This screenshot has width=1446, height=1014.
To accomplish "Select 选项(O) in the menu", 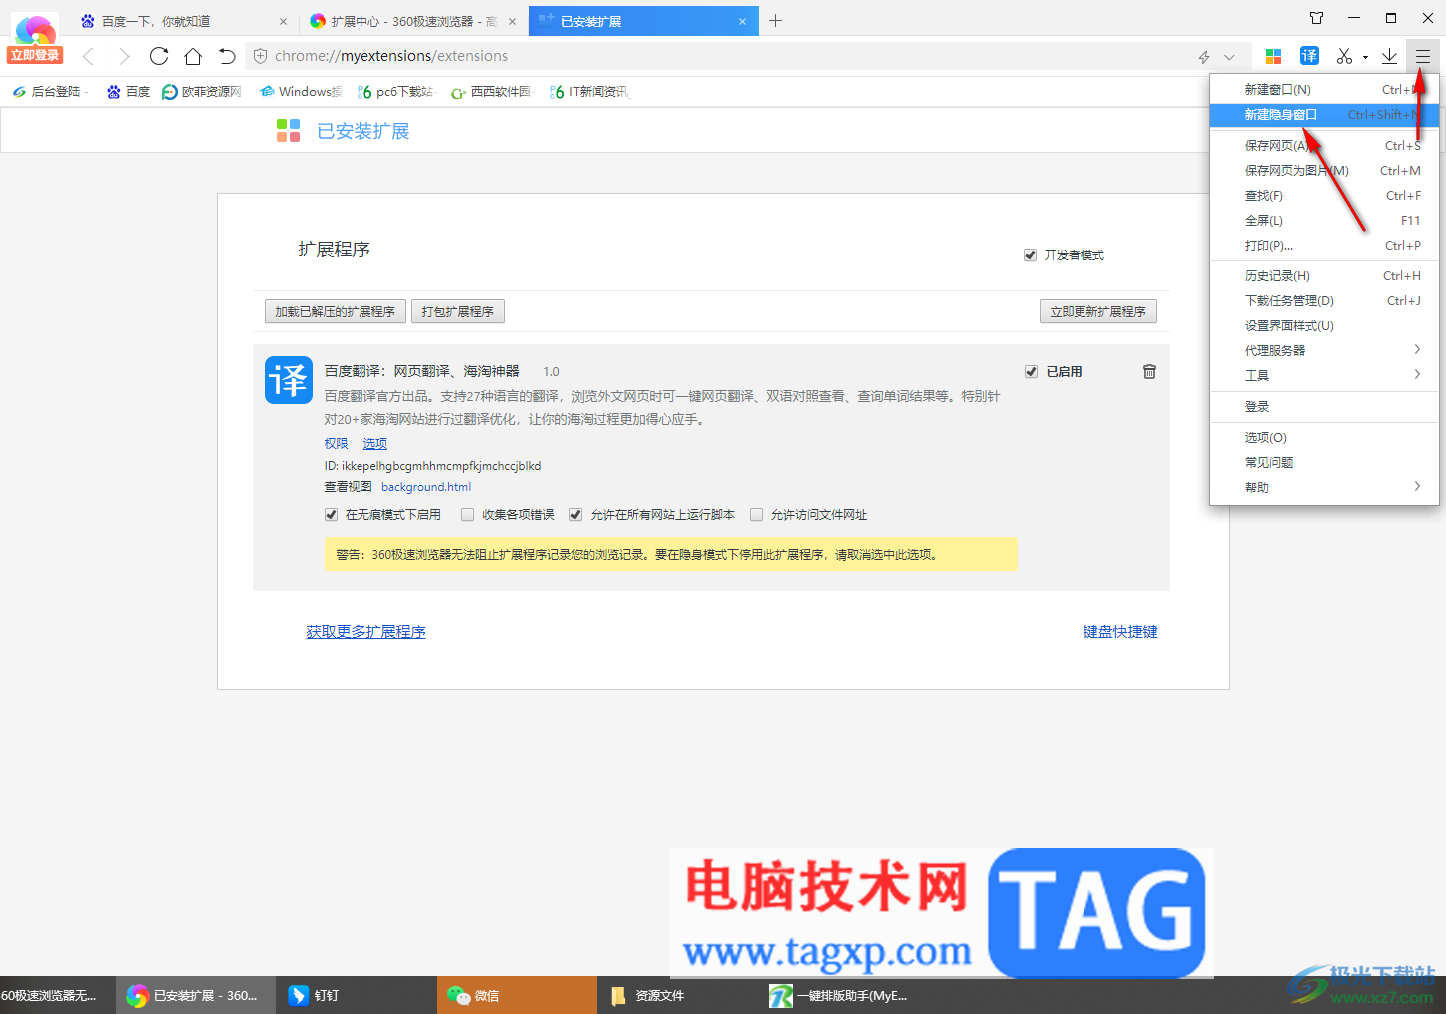I will pyautogui.click(x=1324, y=438).
